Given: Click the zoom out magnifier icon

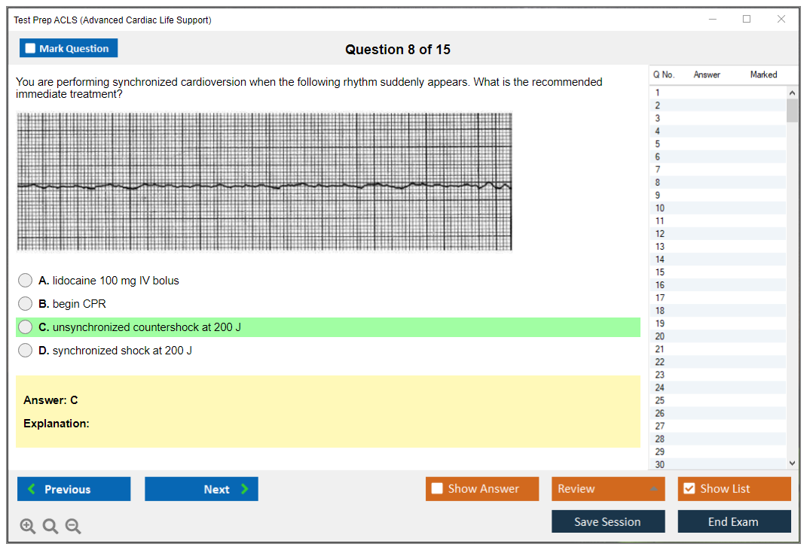Looking at the screenshot, I should pos(73,527).
